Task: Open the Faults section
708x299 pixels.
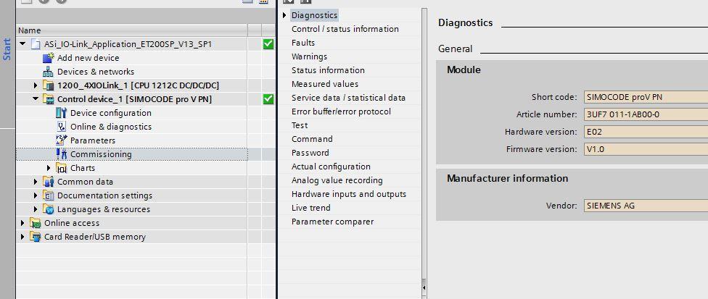Action: click(303, 43)
